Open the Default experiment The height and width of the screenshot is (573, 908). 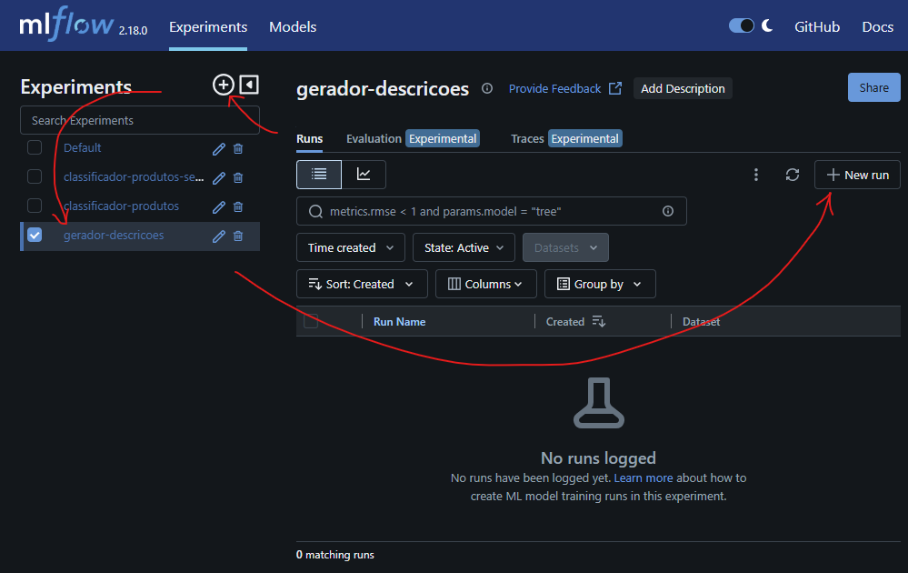pyautogui.click(x=82, y=147)
